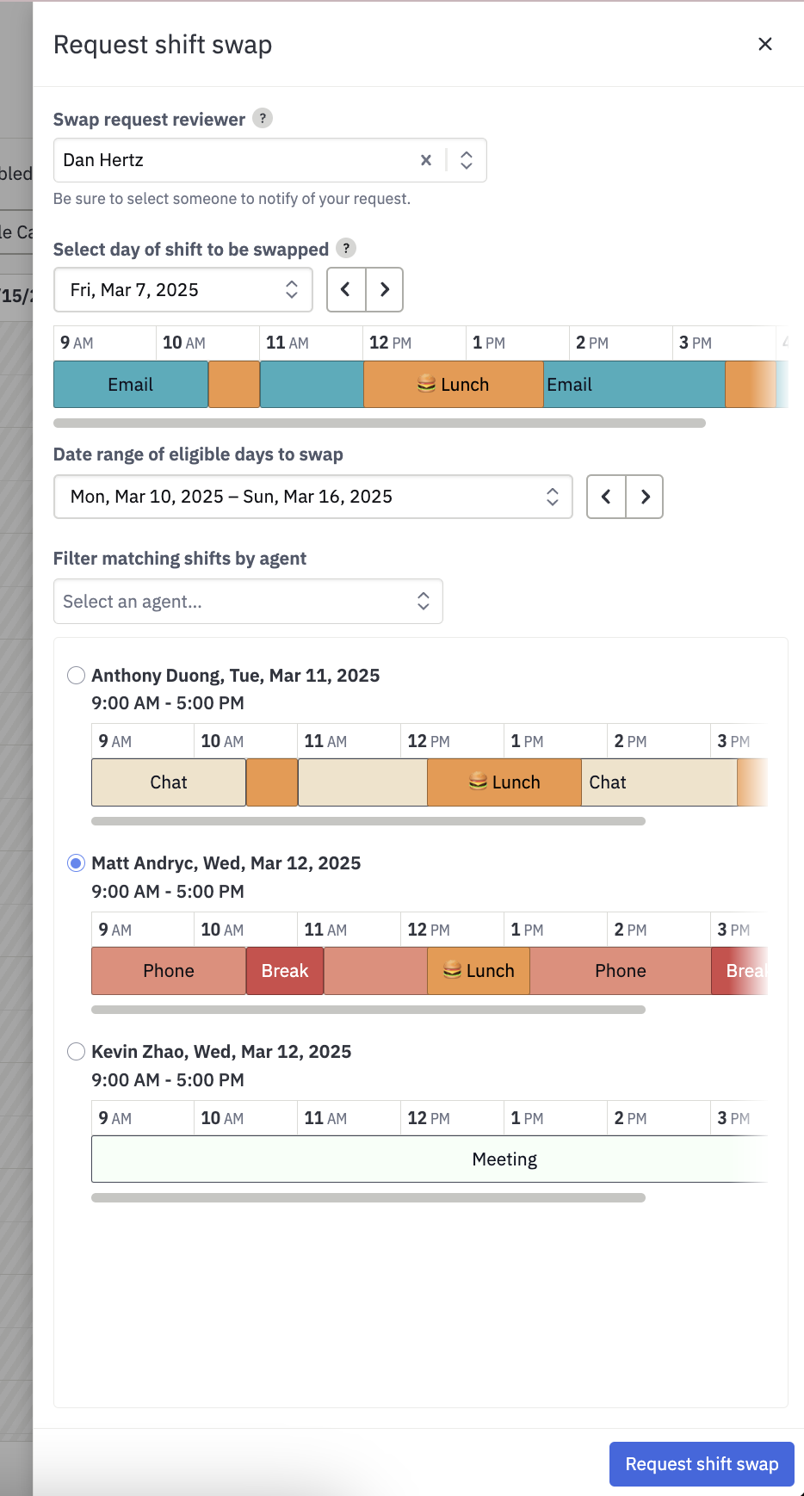The width and height of the screenshot is (804, 1496).
Task: Click the Request shift swap button
Action: click(x=702, y=1464)
